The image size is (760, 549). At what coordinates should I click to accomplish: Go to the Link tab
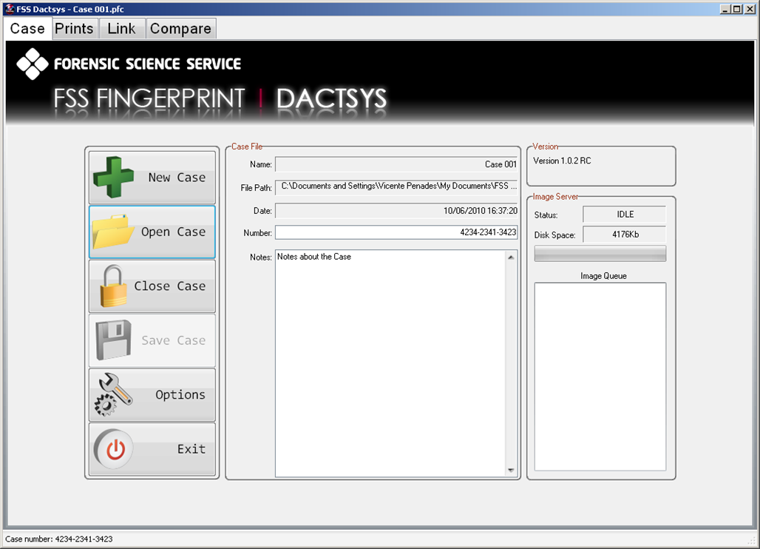(122, 29)
